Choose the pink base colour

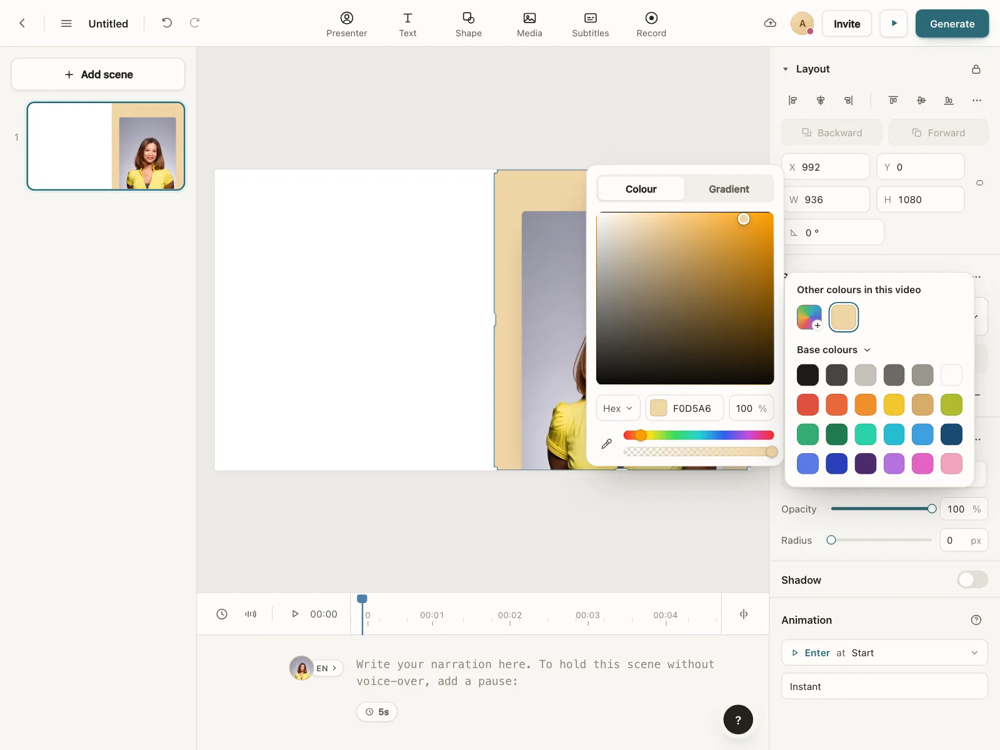[951, 464]
